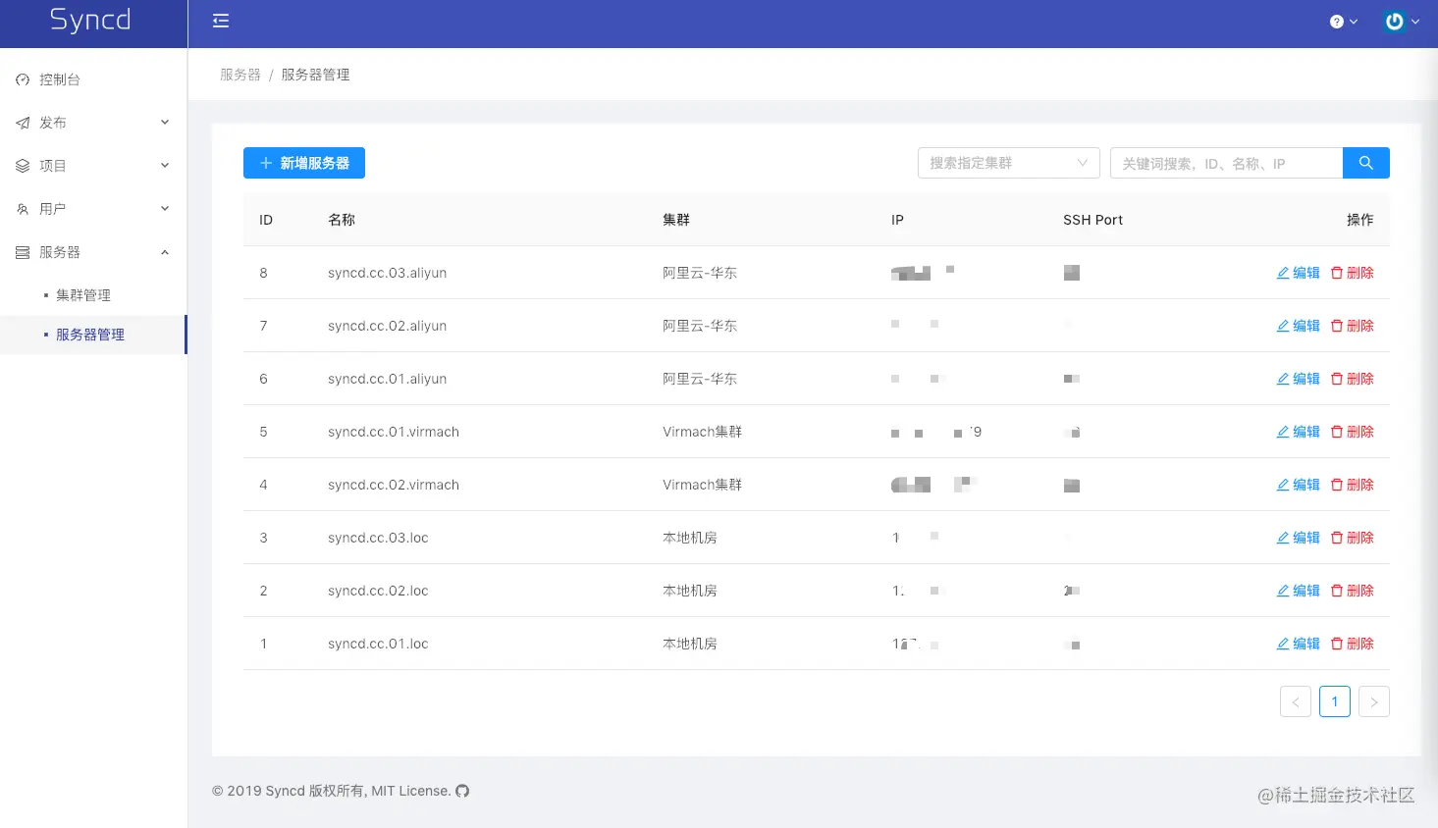The width and height of the screenshot is (1438, 828).
Task: Edit server syncd.cc.01.virmach
Action: (1298, 432)
